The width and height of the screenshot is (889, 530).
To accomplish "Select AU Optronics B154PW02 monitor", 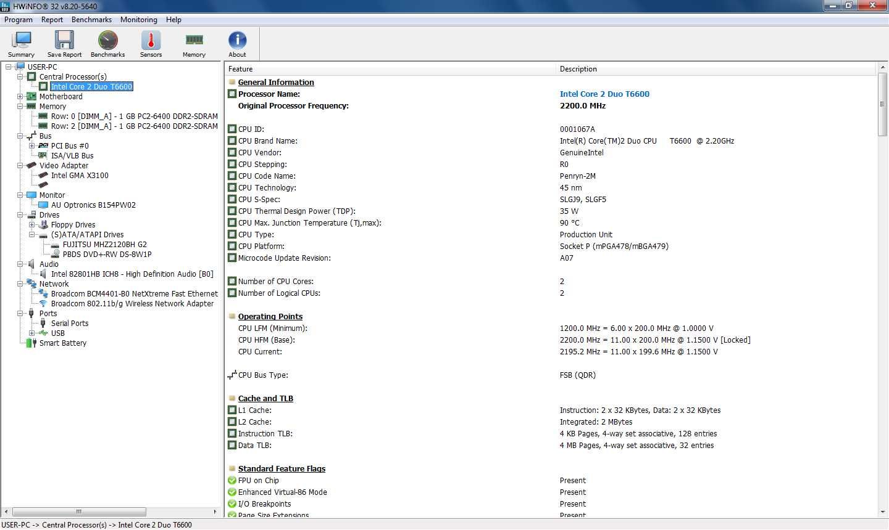I will click(x=93, y=205).
